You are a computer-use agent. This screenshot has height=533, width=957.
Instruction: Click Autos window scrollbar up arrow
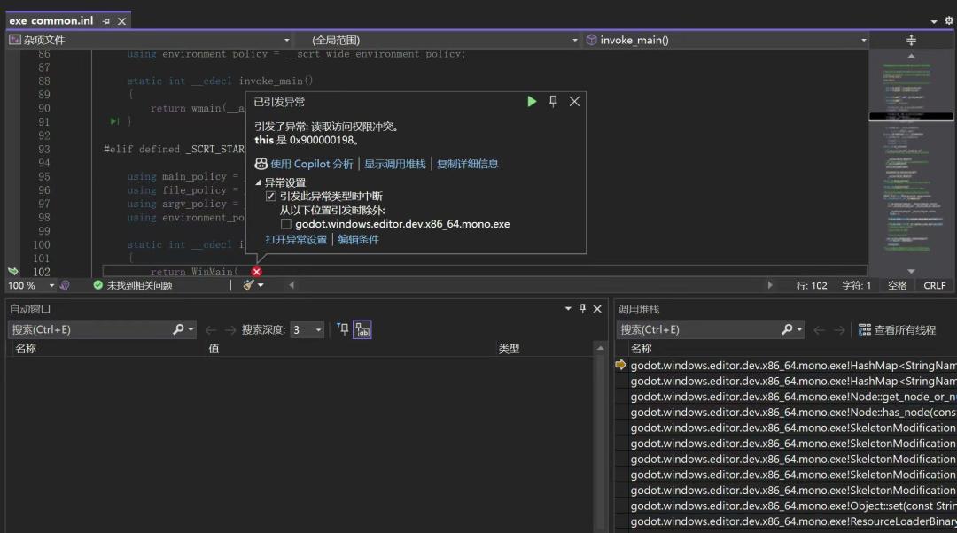click(601, 348)
